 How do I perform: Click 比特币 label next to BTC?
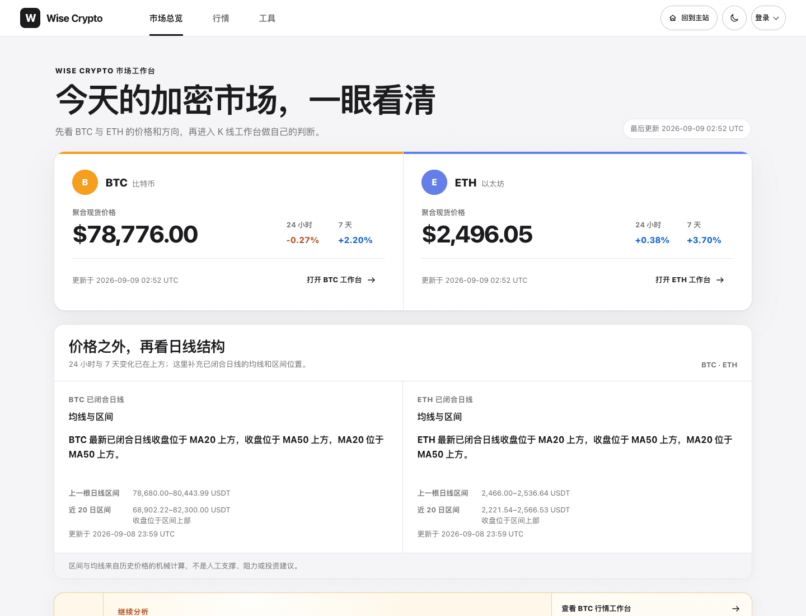point(144,184)
